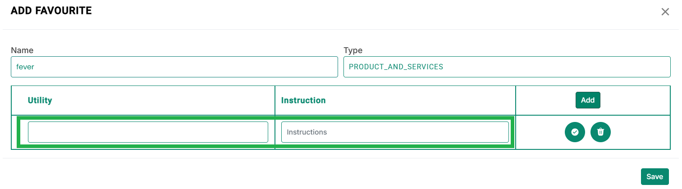This screenshot has width=682, height=189.
Task: Select the Utility column header
Action: 40,100
